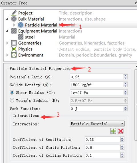Screen dimensions: 137x163
Task: Delete interaction with red X button
Action: click(x=120, y=131)
